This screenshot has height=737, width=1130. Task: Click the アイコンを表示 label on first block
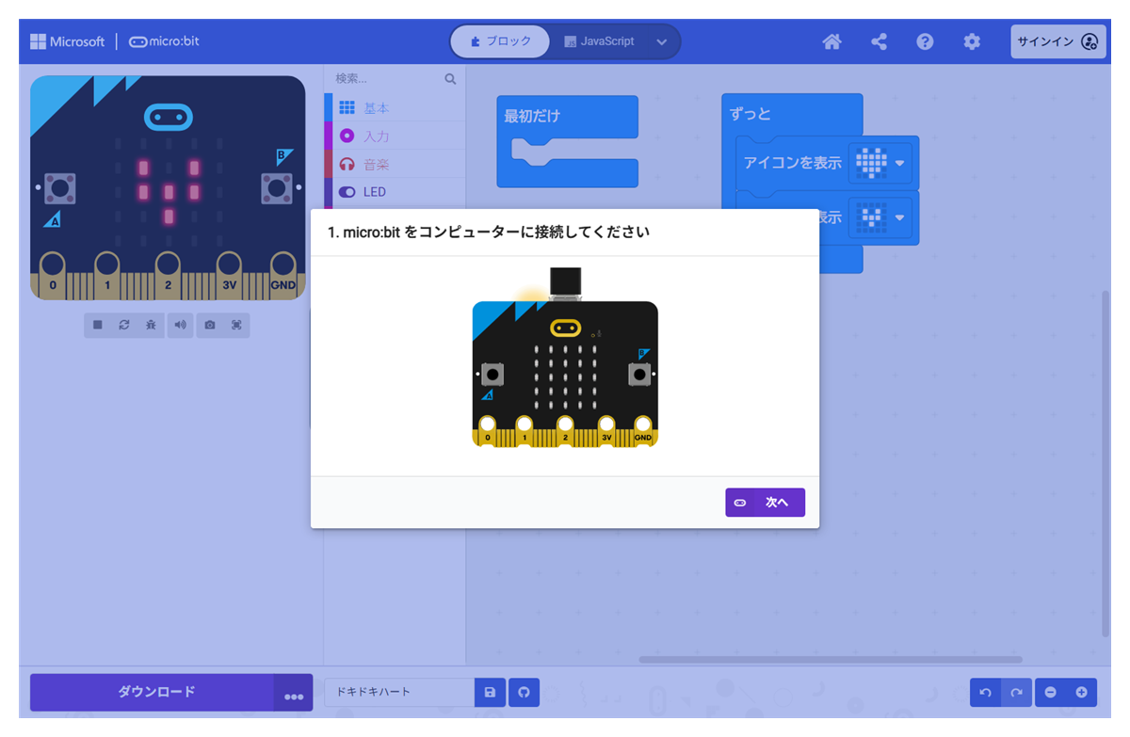793,163
